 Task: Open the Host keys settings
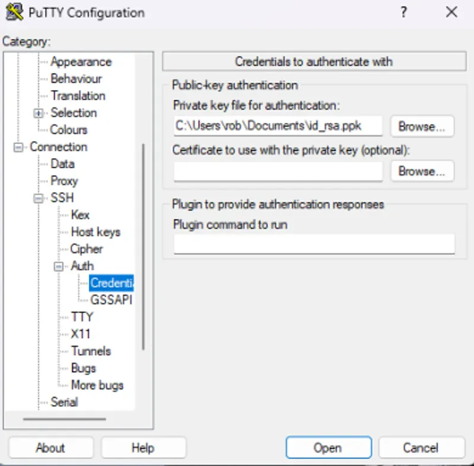(95, 232)
